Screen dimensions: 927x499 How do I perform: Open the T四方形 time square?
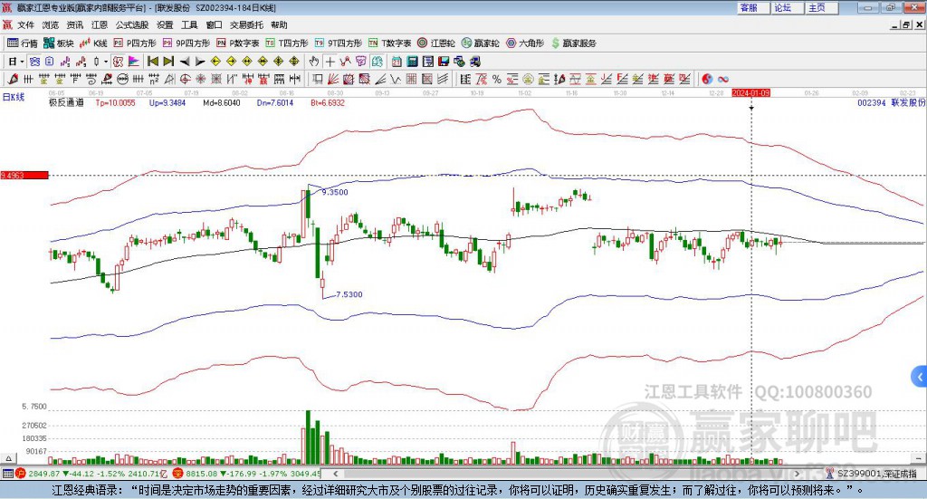[x=287, y=43]
